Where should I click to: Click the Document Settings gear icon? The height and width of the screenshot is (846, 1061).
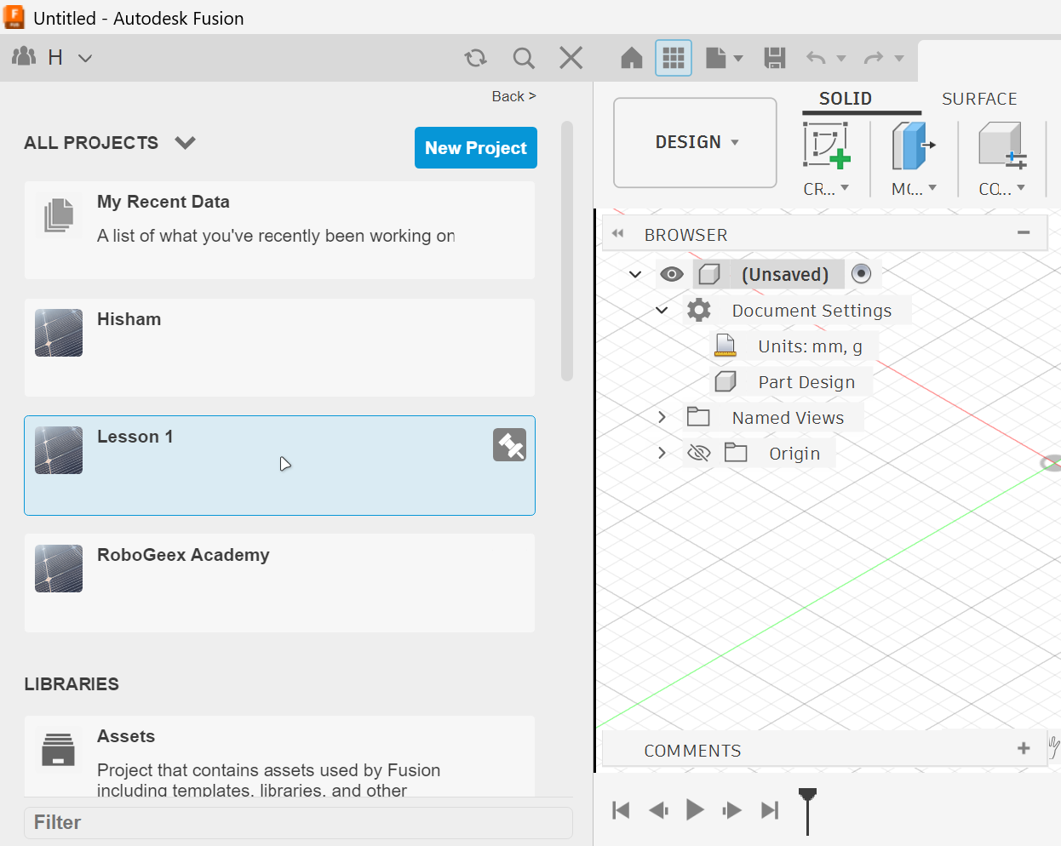[699, 310]
